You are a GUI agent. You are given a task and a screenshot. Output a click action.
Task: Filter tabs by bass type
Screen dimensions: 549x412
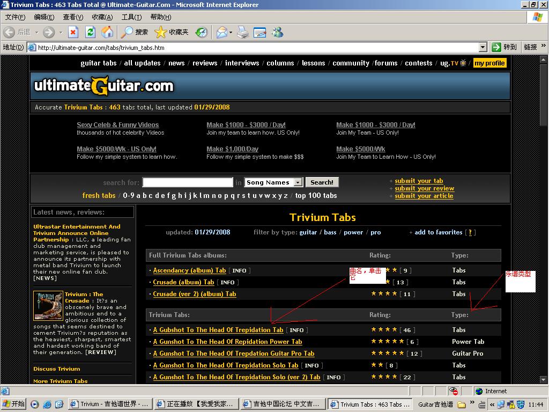click(x=330, y=232)
